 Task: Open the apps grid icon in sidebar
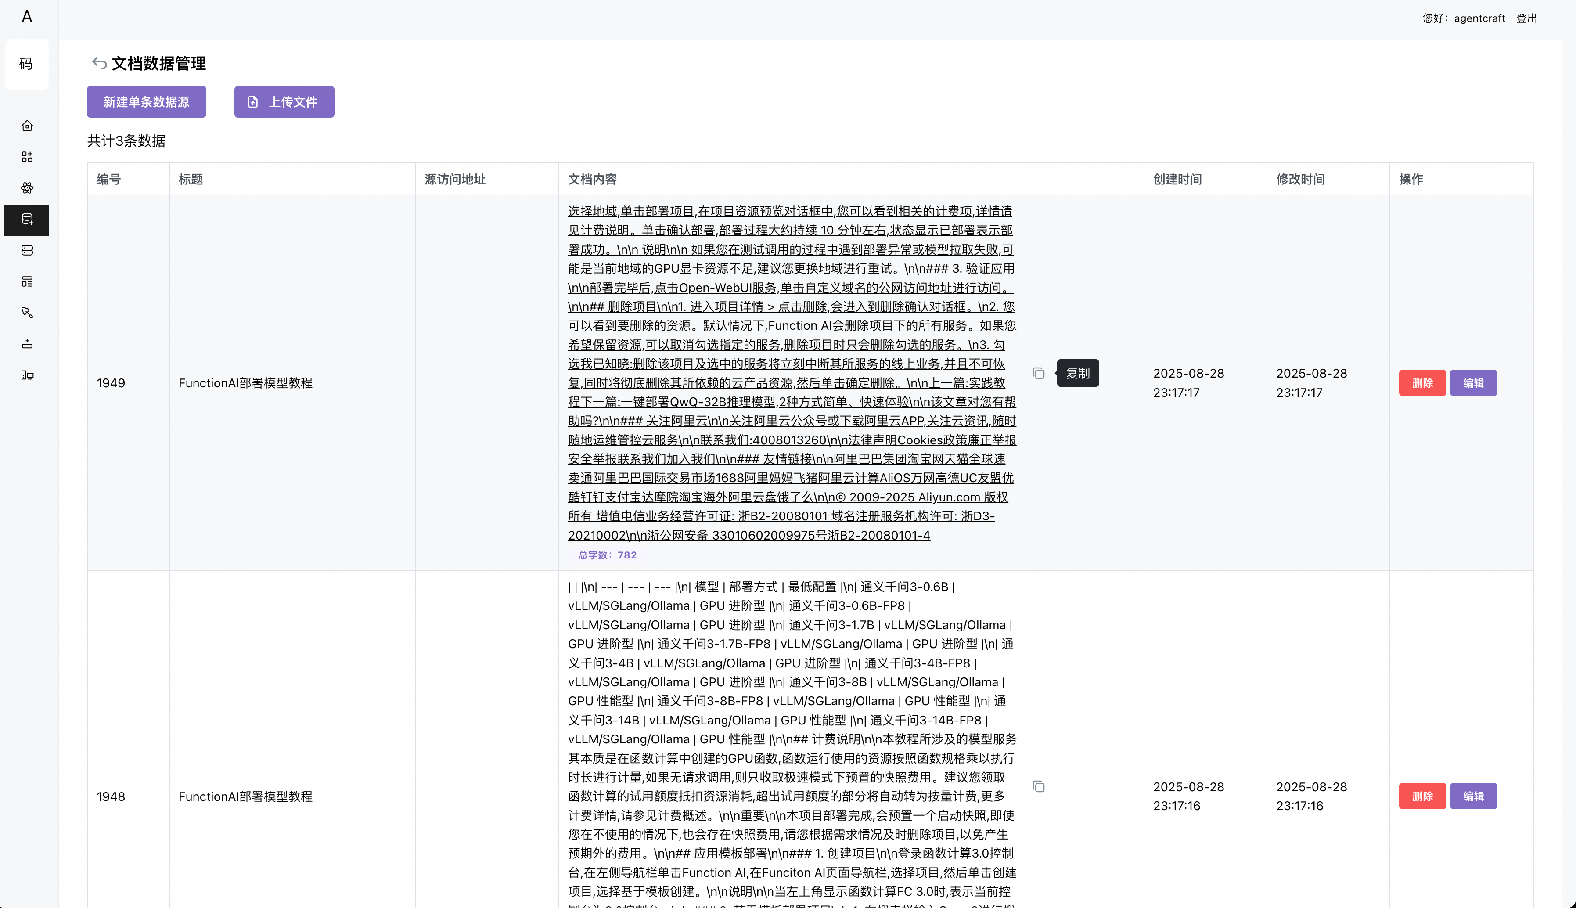pyautogui.click(x=27, y=157)
